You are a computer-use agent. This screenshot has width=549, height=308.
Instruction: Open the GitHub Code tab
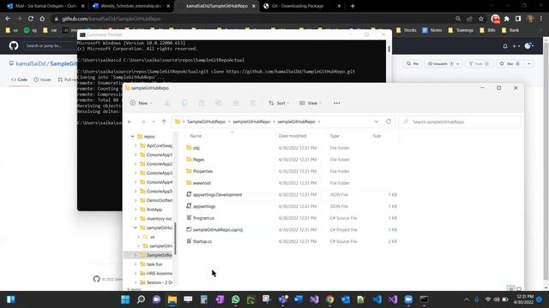pyautogui.click(x=19, y=80)
